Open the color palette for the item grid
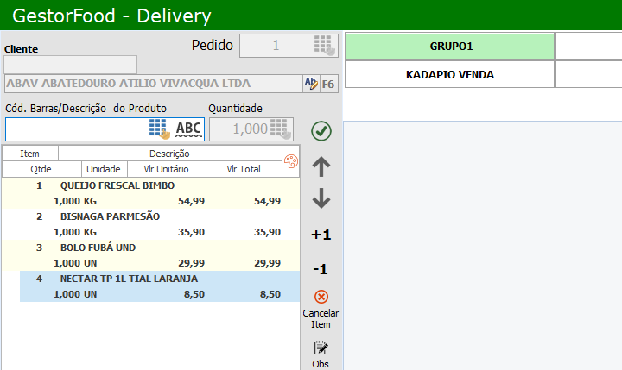Viewport: 622px width, 370px height. (290, 161)
